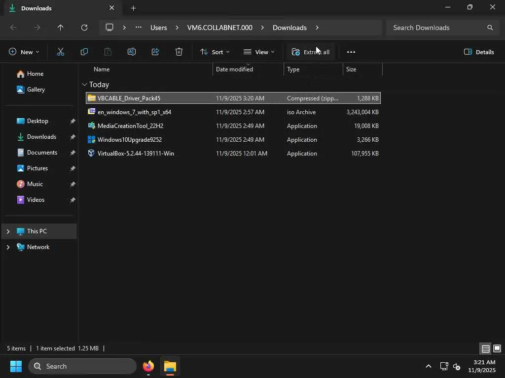505x378 pixels.
Task: Add a new tab
Action: pyautogui.click(x=133, y=8)
